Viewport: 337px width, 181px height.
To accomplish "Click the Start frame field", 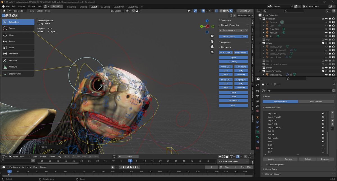I will pos(231,167).
